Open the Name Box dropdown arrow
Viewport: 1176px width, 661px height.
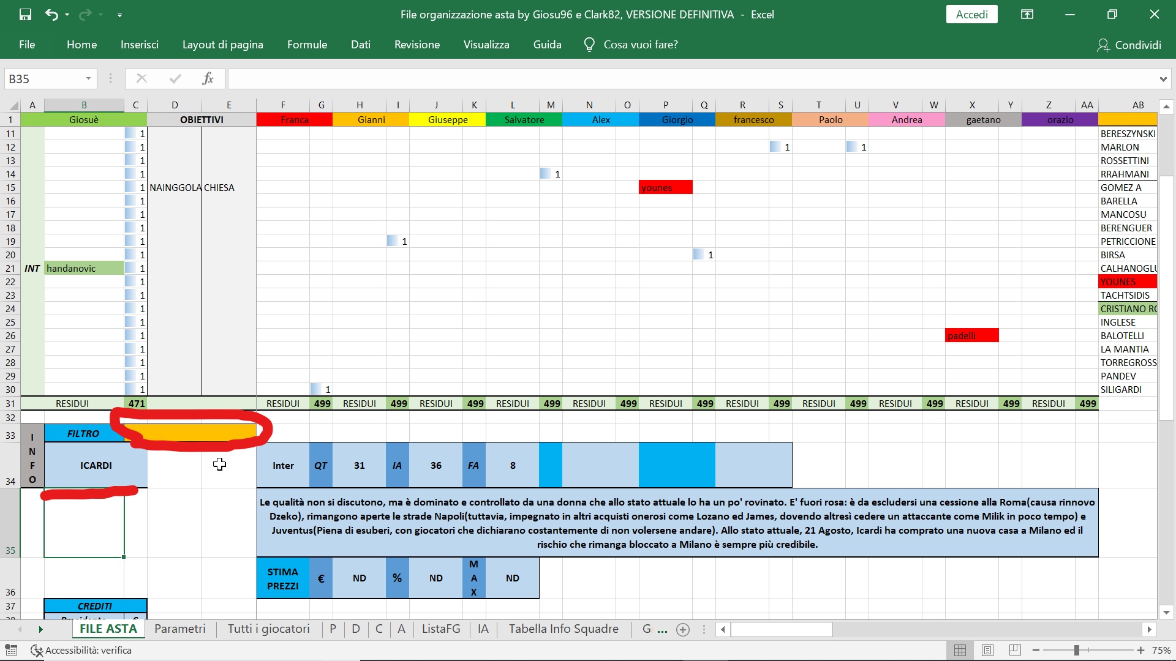point(88,78)
